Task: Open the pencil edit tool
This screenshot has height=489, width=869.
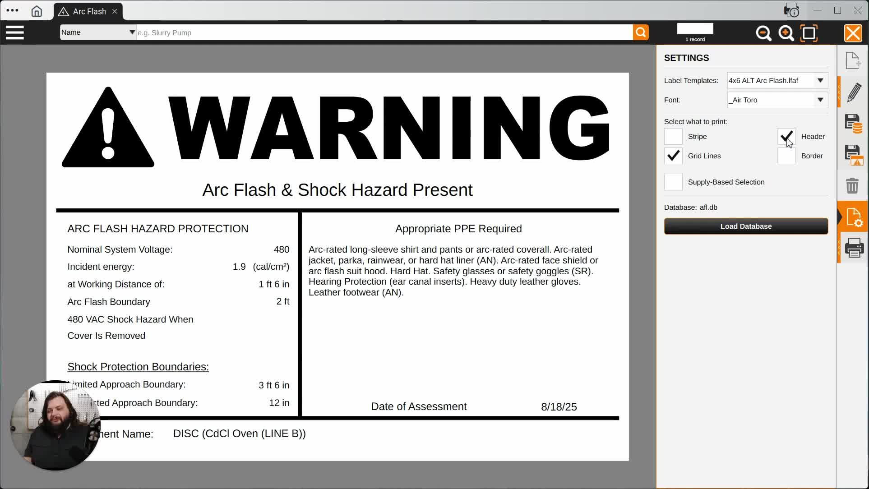Action: pos(854,92)
